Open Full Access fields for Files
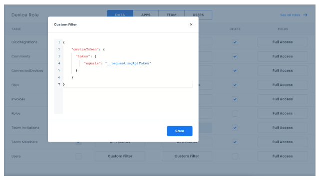This screenshot has height=180, width=319. (x=283, y=85)
